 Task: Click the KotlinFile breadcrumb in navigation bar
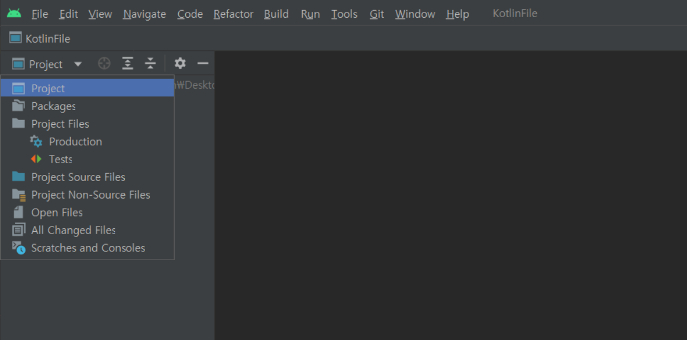coord(48,39)
